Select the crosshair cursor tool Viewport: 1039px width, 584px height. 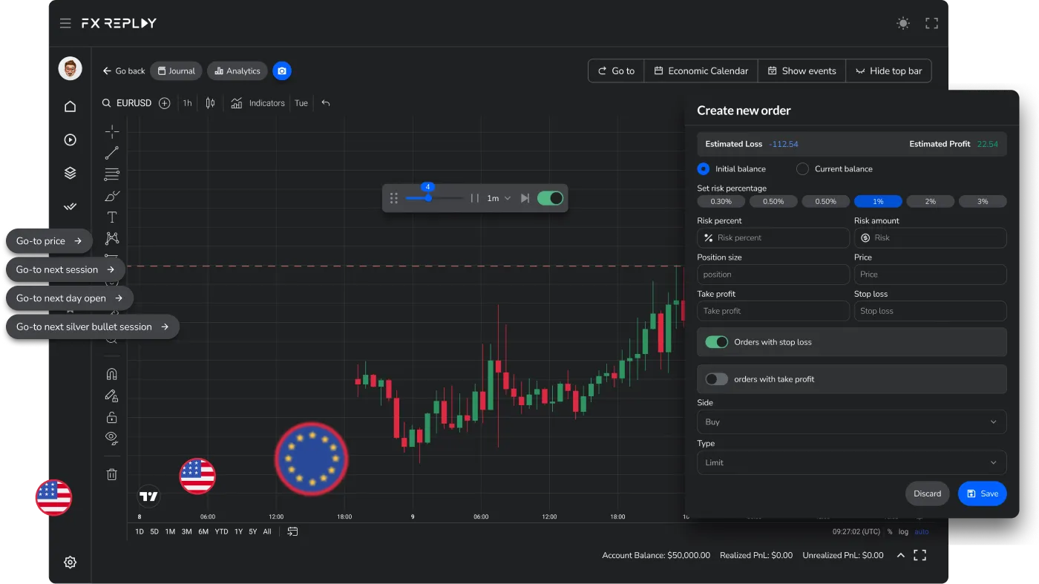click(x=112, y=131)
